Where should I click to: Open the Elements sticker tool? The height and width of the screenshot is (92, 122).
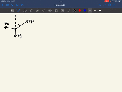tap(50, 10)
